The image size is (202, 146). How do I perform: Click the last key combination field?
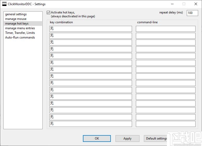click(x=91, y=124)
